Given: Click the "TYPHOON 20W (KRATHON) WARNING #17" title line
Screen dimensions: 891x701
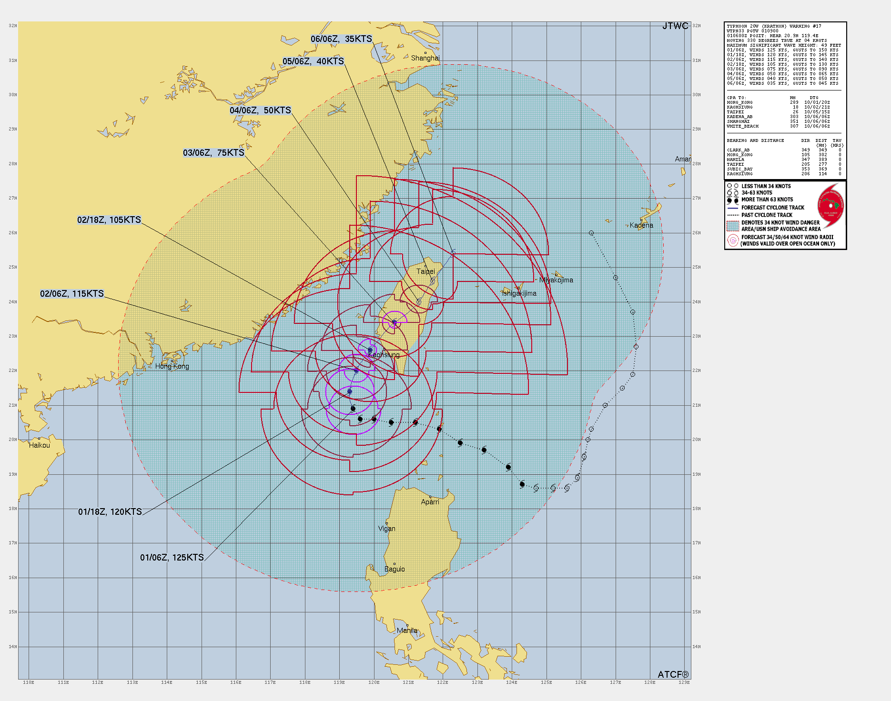Looking at the screenshot, I should [x=774, y=26].
